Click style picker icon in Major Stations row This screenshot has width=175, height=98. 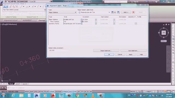(81, 19)
